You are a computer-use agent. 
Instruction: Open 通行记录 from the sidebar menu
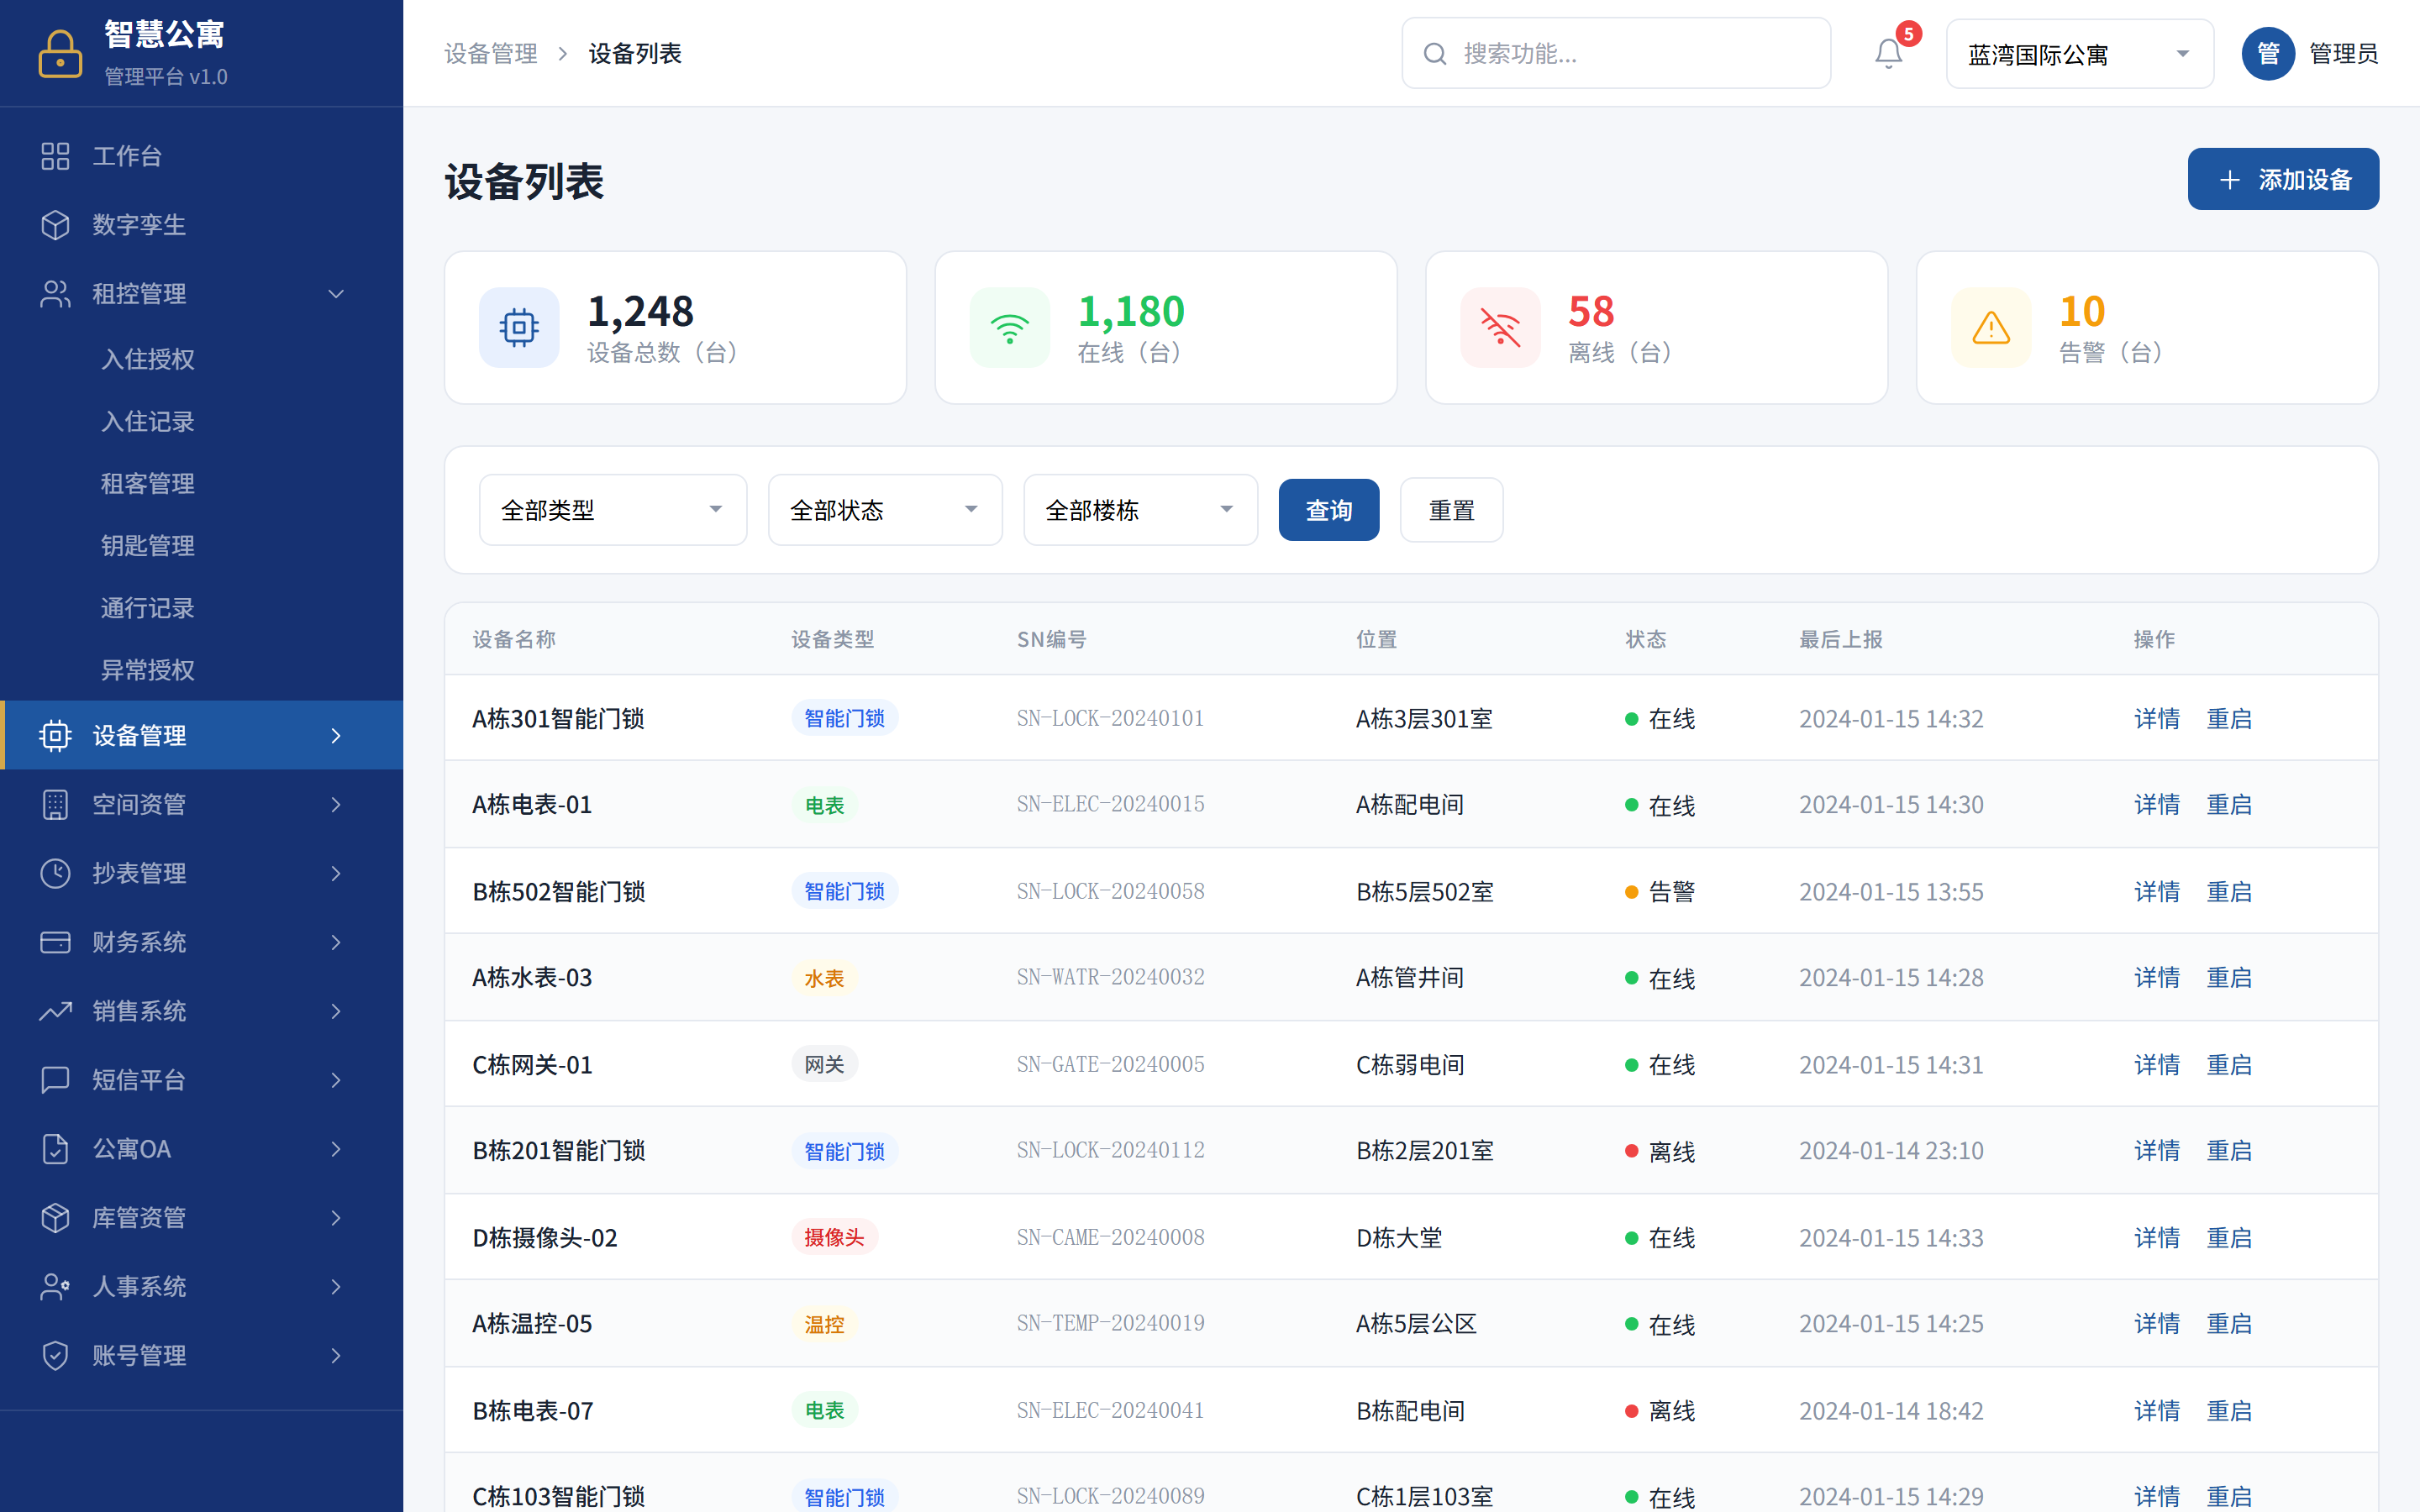pos(147,607)
